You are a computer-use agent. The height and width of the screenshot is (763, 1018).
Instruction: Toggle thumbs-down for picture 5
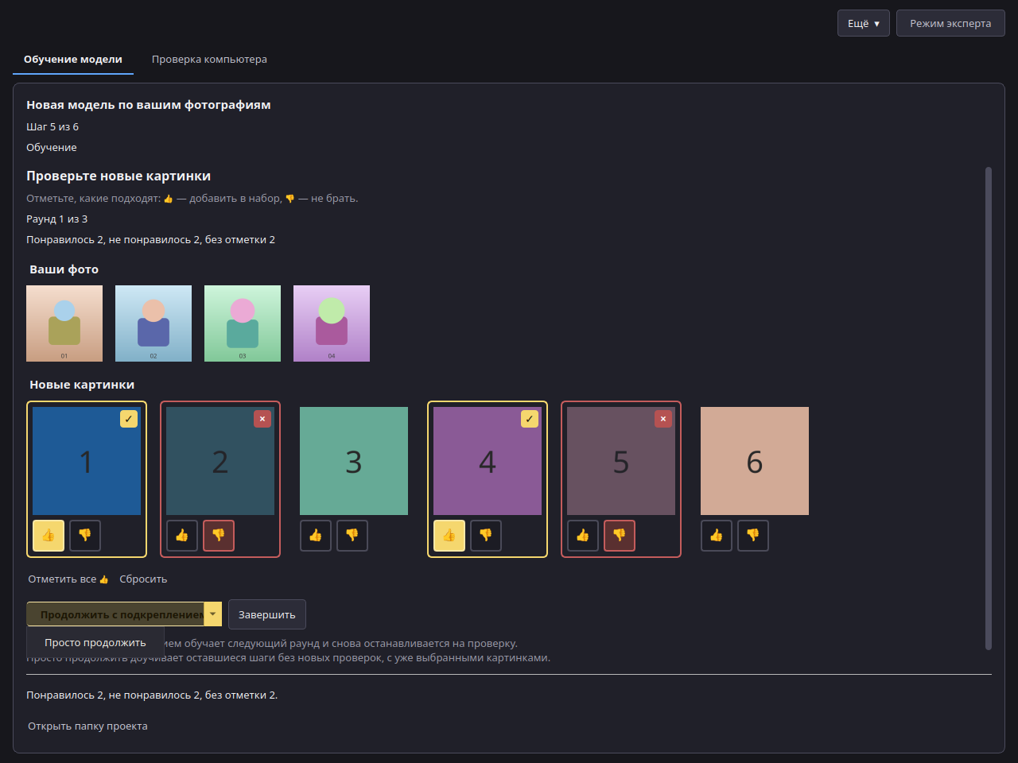(x=620, y=536)
